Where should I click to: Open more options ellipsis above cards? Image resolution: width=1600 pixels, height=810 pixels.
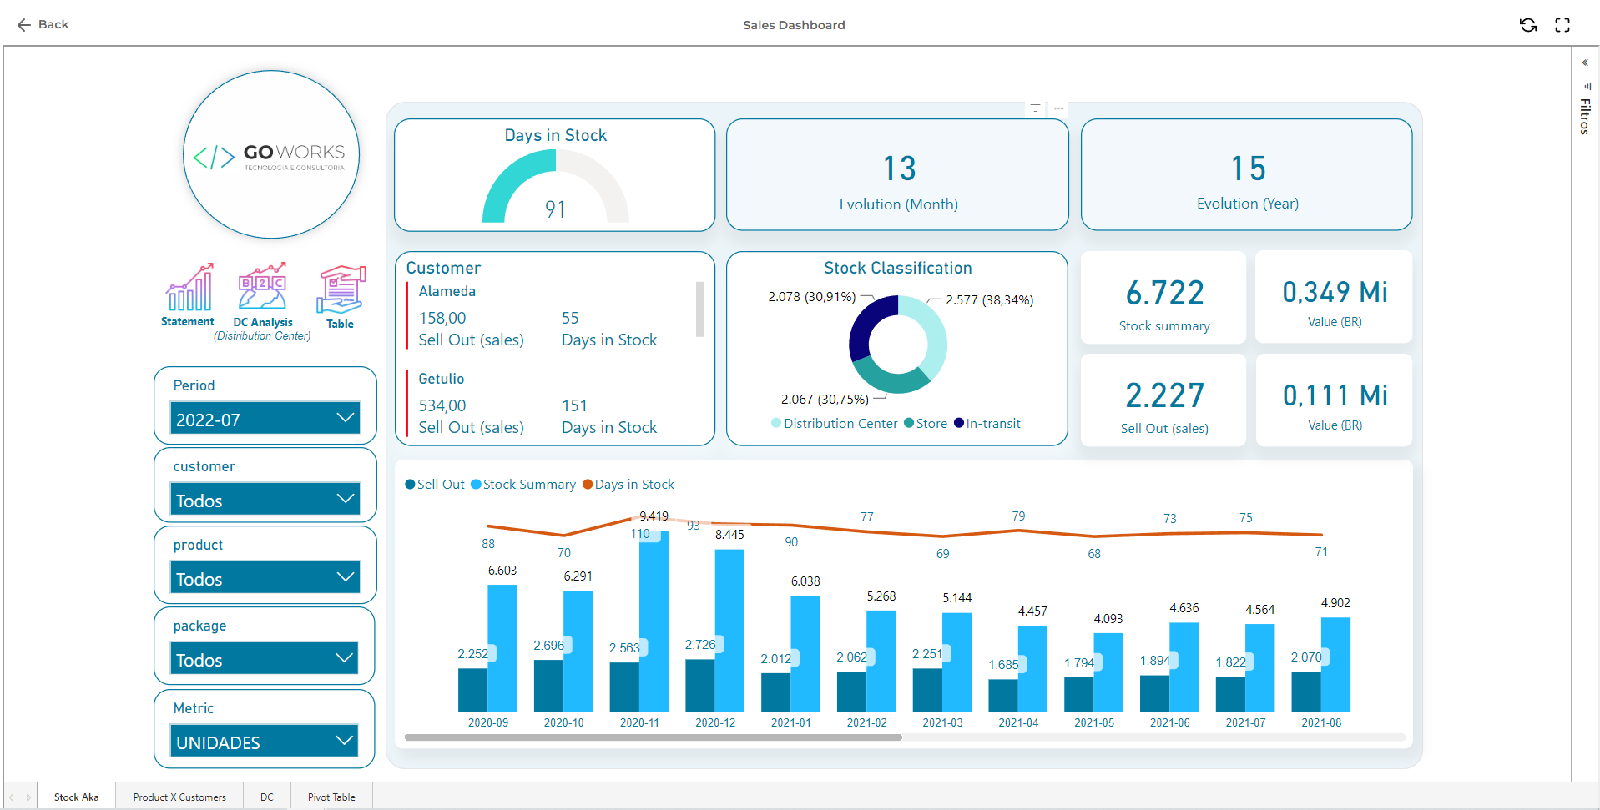click(1058, 108)
